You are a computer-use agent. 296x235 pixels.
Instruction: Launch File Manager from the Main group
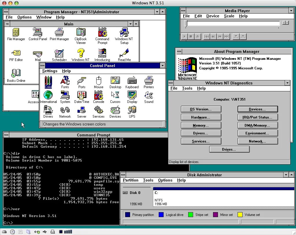tap(16, 33)
